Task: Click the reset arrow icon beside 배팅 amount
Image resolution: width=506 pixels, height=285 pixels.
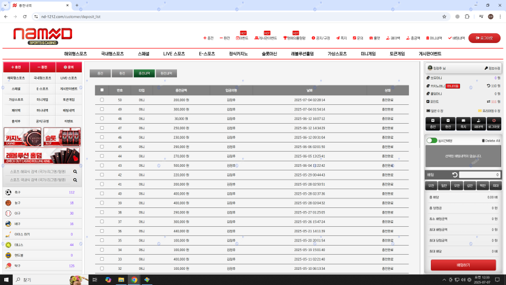Action: tap(453, 175)
